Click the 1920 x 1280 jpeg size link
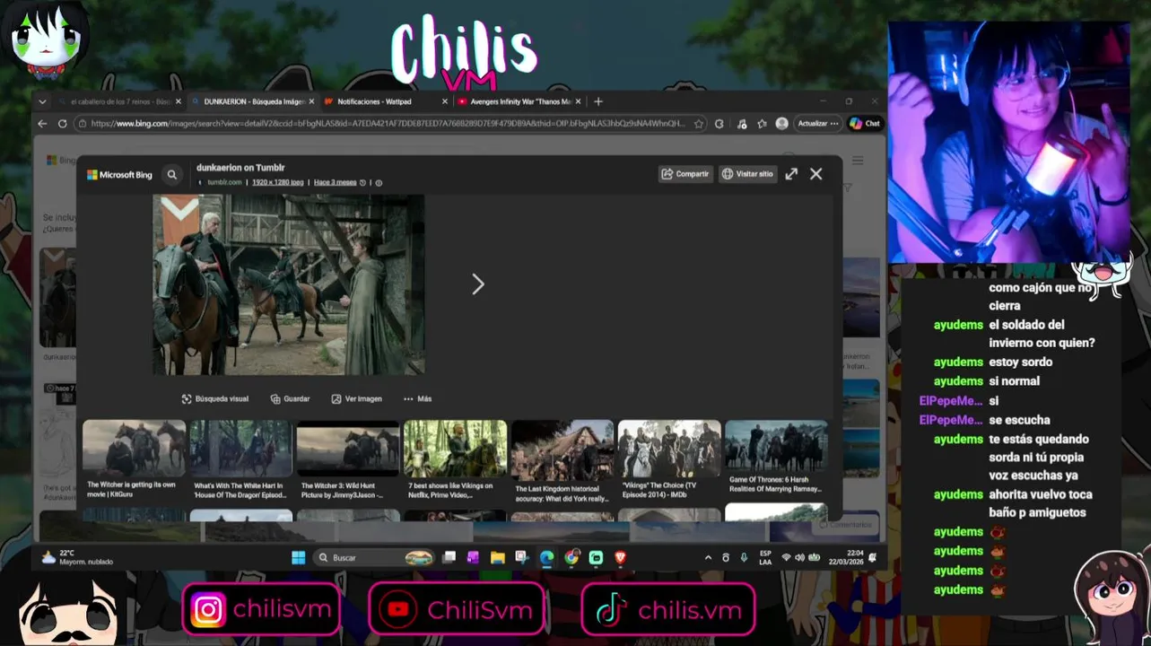This screenshot has width=1151, height=646. point(278,182)
